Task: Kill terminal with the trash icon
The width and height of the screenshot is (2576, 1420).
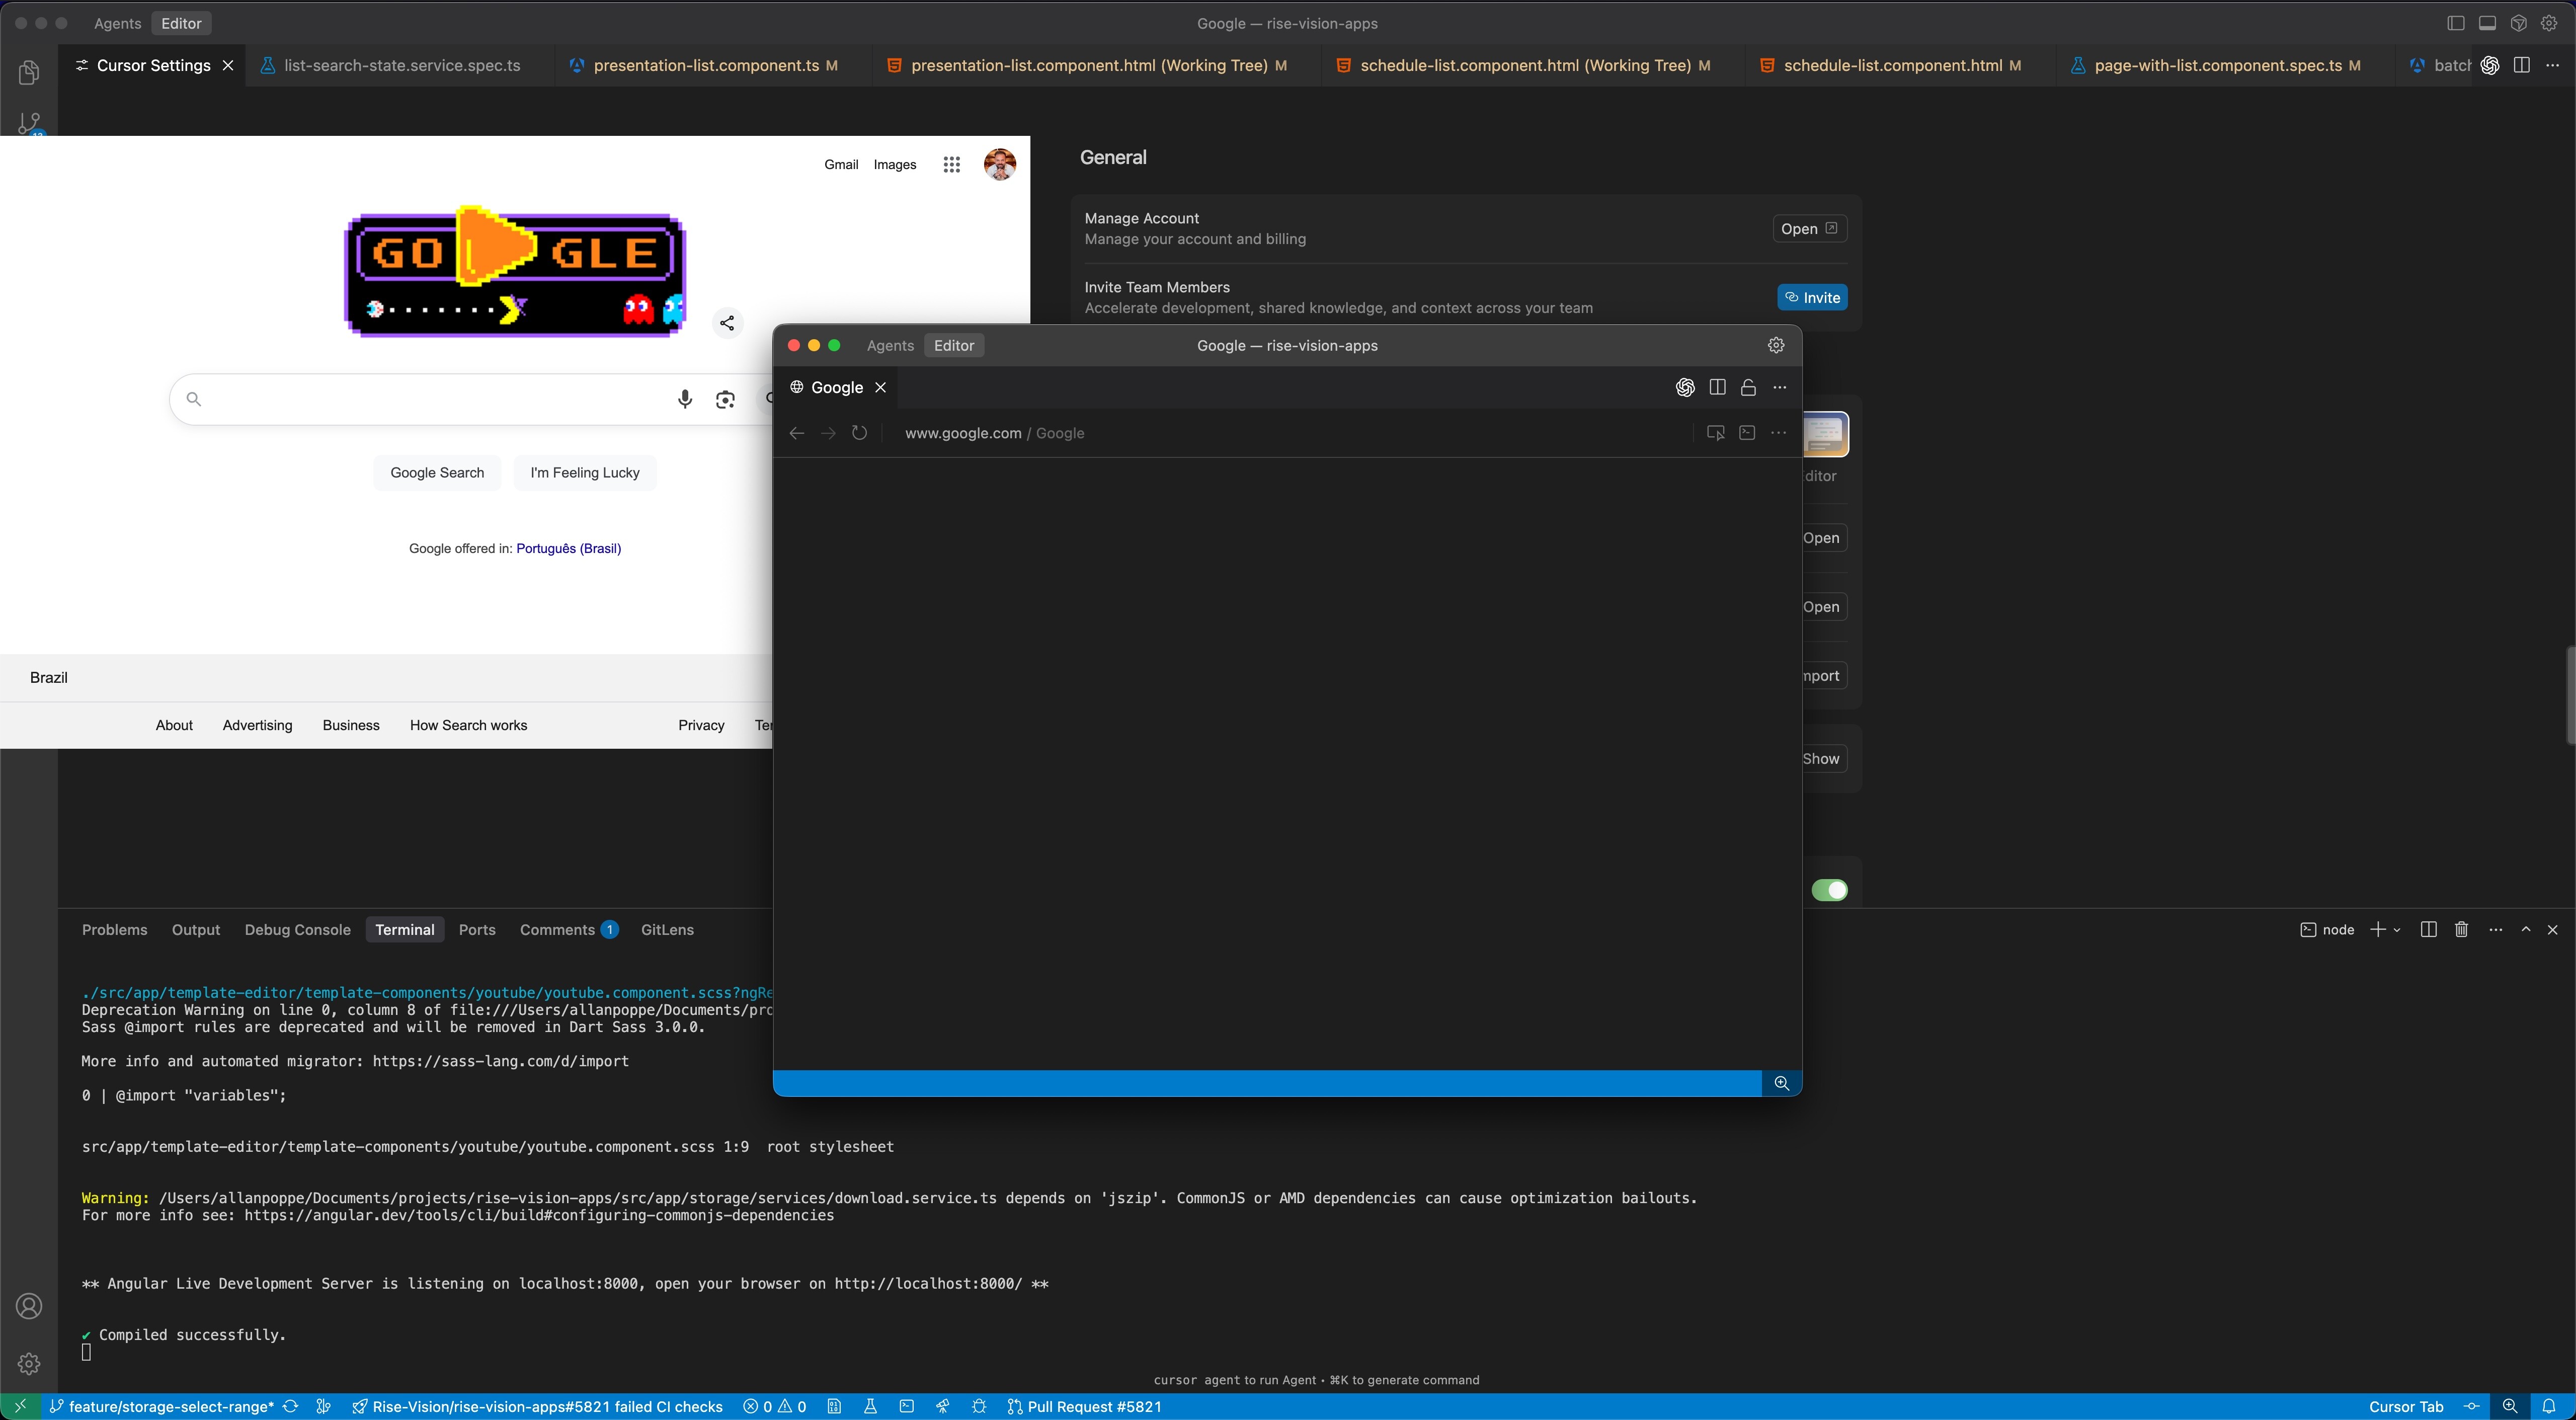Action: click(2461, 930)
